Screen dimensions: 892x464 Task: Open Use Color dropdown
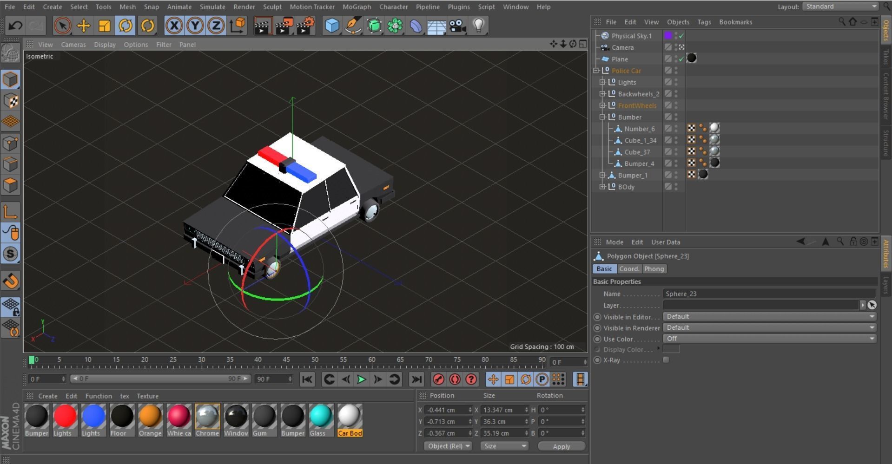coord(770,339)
